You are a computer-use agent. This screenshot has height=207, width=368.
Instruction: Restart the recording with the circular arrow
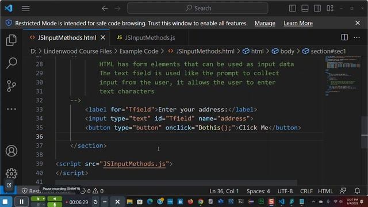click(95, 202)
